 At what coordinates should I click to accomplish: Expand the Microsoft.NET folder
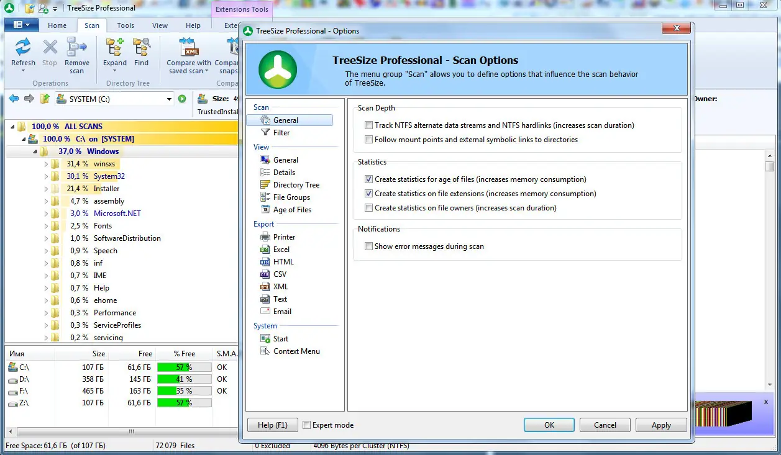click(46, 214)
